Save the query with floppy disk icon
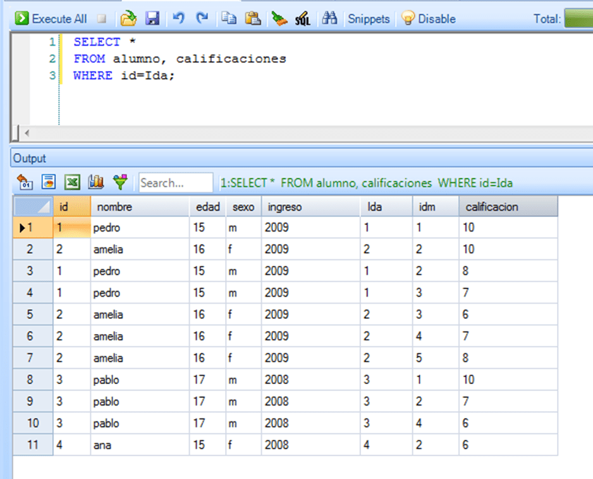This screenshot has height=479, width=593. [x=152, y=18]
